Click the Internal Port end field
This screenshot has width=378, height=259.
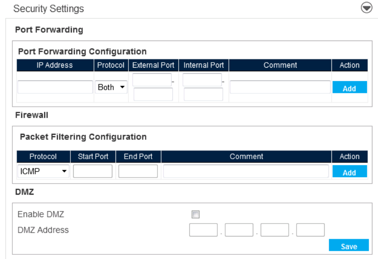click(x=204, y=94)
